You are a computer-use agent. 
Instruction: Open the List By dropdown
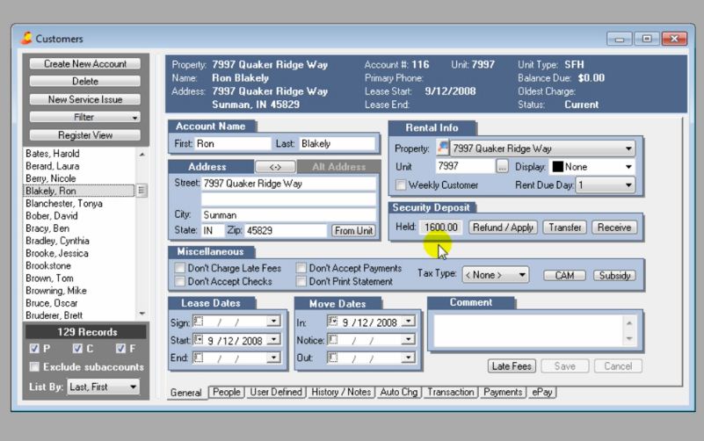click(x=134, y=387)
